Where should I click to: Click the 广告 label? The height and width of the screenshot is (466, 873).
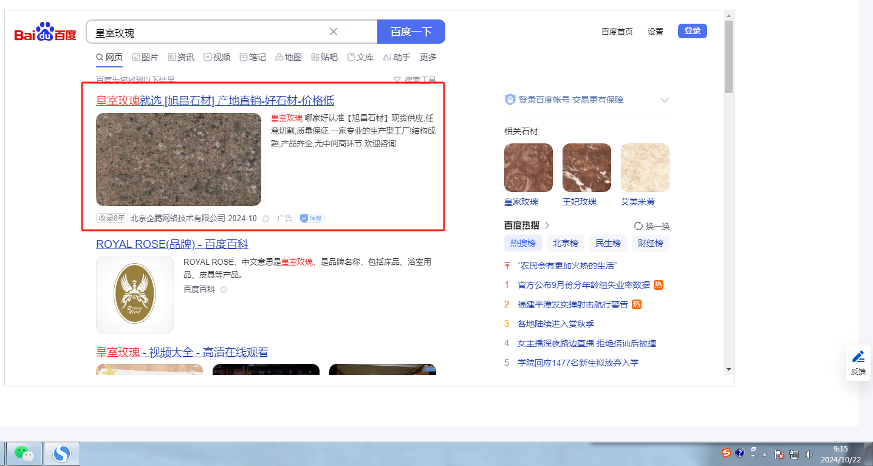pos(285,218)
